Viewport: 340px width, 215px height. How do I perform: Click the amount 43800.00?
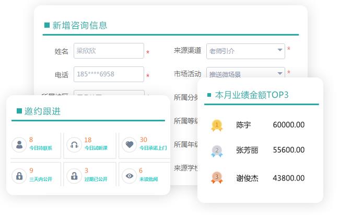point(289,178)
